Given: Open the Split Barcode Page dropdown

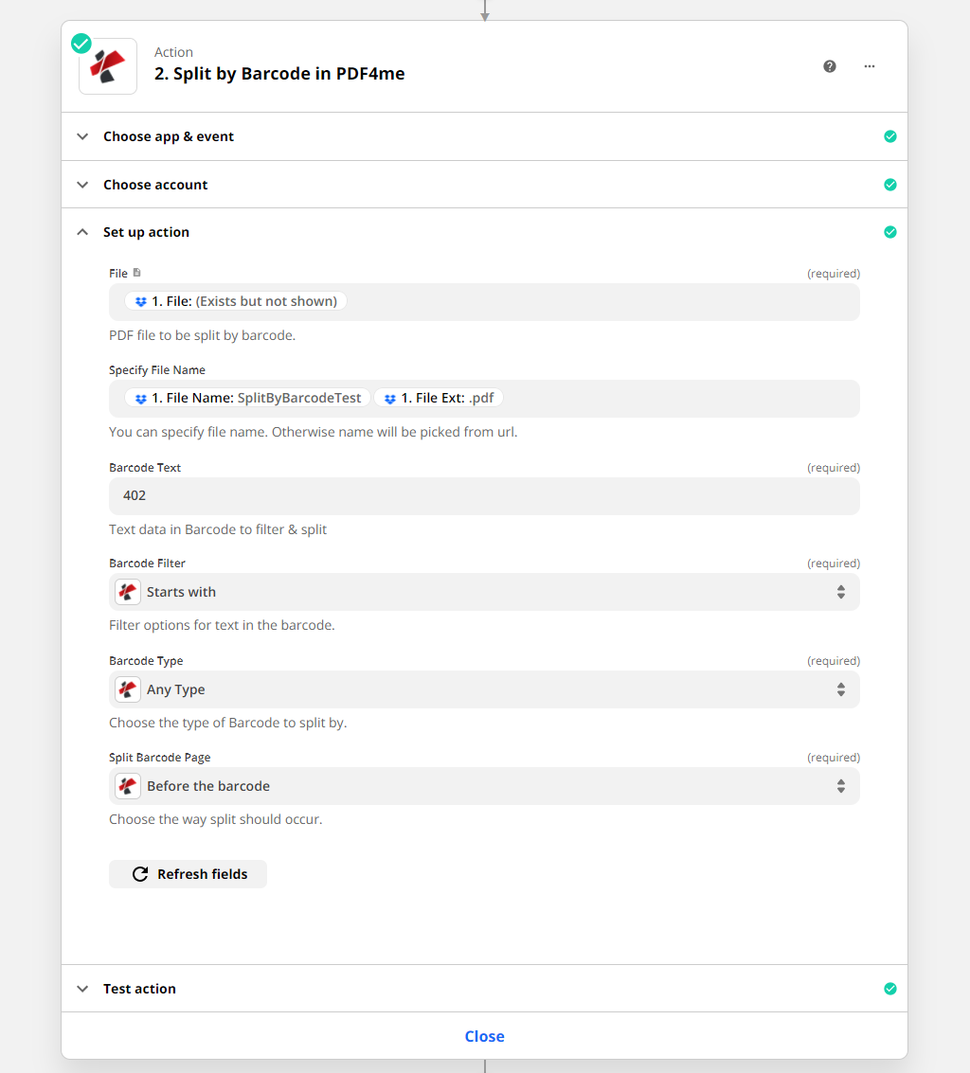Looking at the screenshot, I should coord(484,786).
